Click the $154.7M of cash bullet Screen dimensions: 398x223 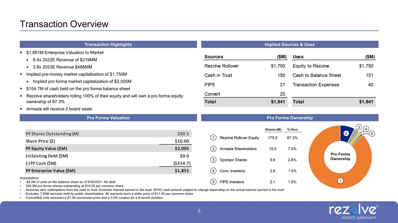tap(78, 89)
